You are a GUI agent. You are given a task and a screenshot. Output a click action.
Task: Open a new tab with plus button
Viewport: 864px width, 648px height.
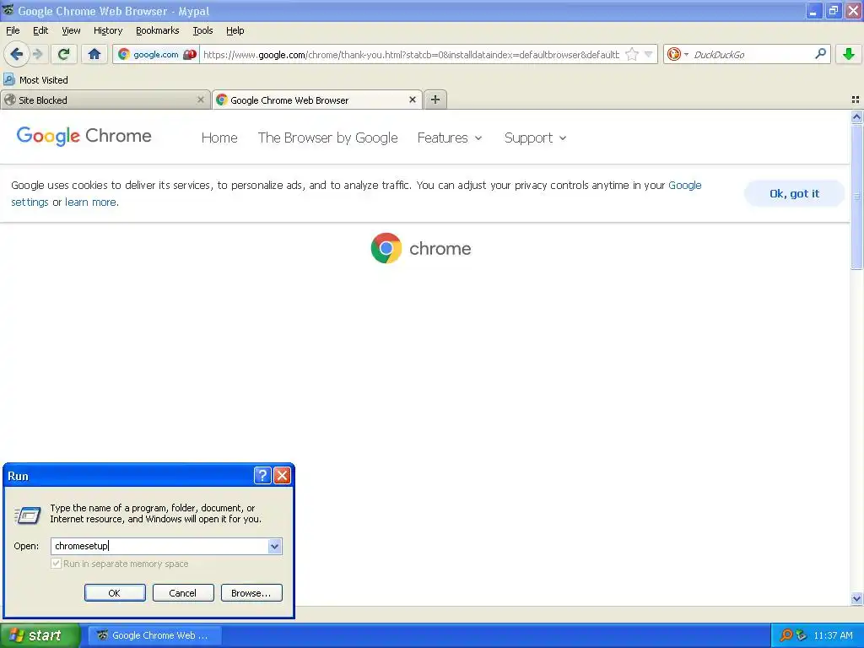click(x=435, y=100)
